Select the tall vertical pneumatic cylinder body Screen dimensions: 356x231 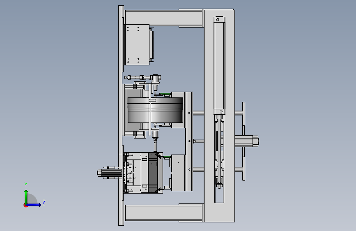pyautogui.click(x=219, y=65)
